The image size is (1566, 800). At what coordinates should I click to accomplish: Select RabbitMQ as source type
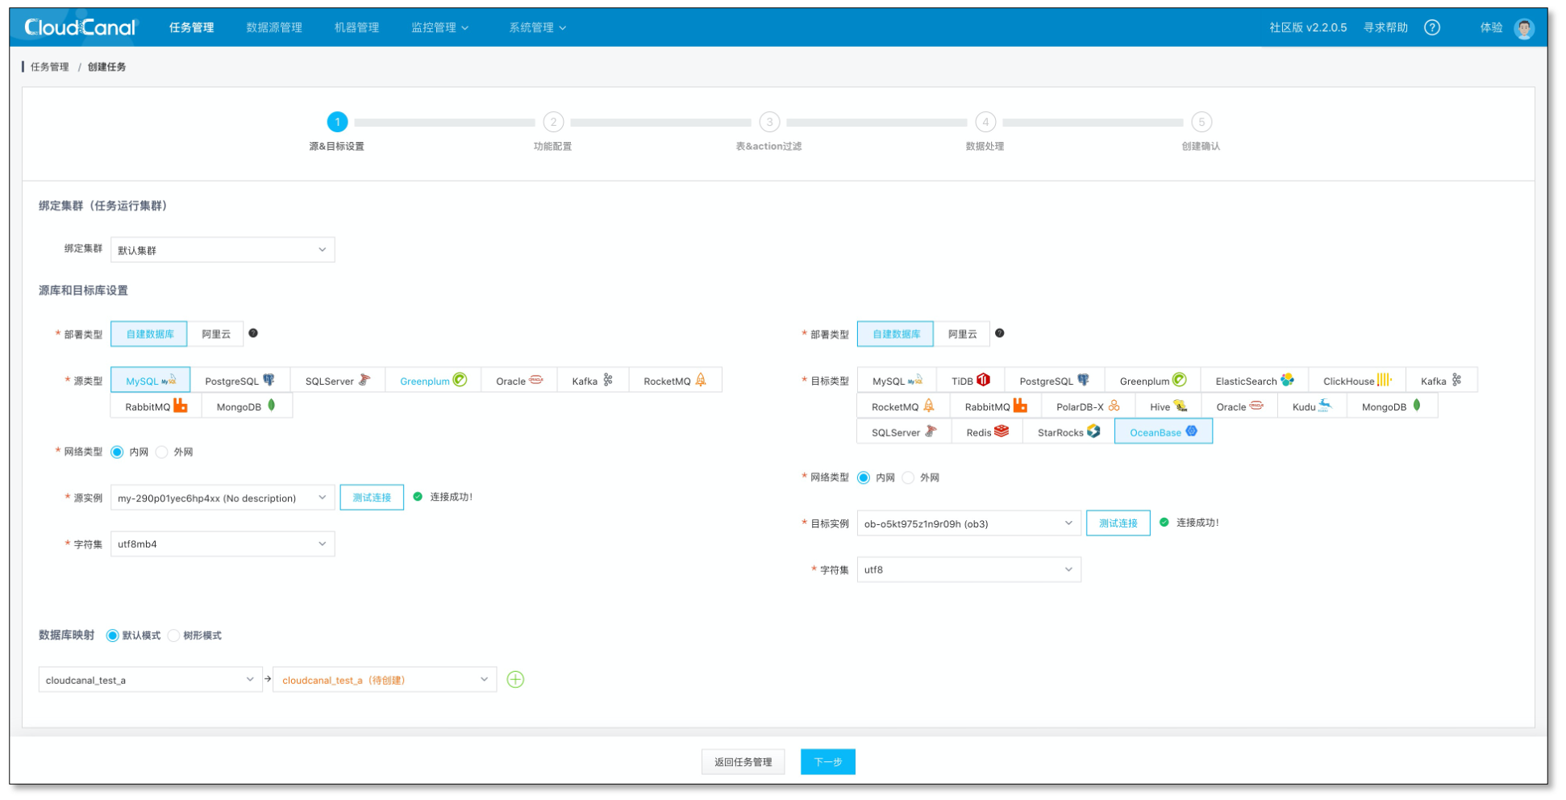point(156,406)
